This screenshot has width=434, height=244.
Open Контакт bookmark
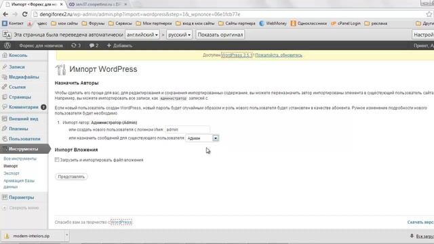(13, 24)
